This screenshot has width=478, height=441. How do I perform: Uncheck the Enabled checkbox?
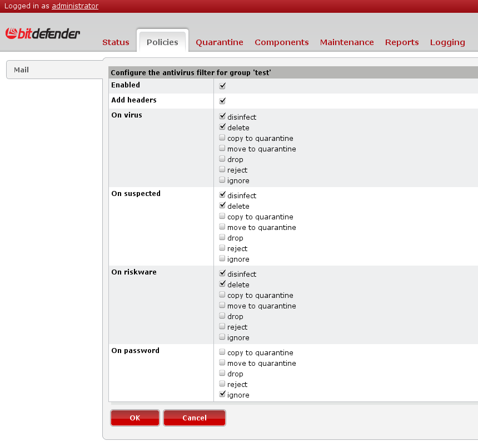(222, 86)
